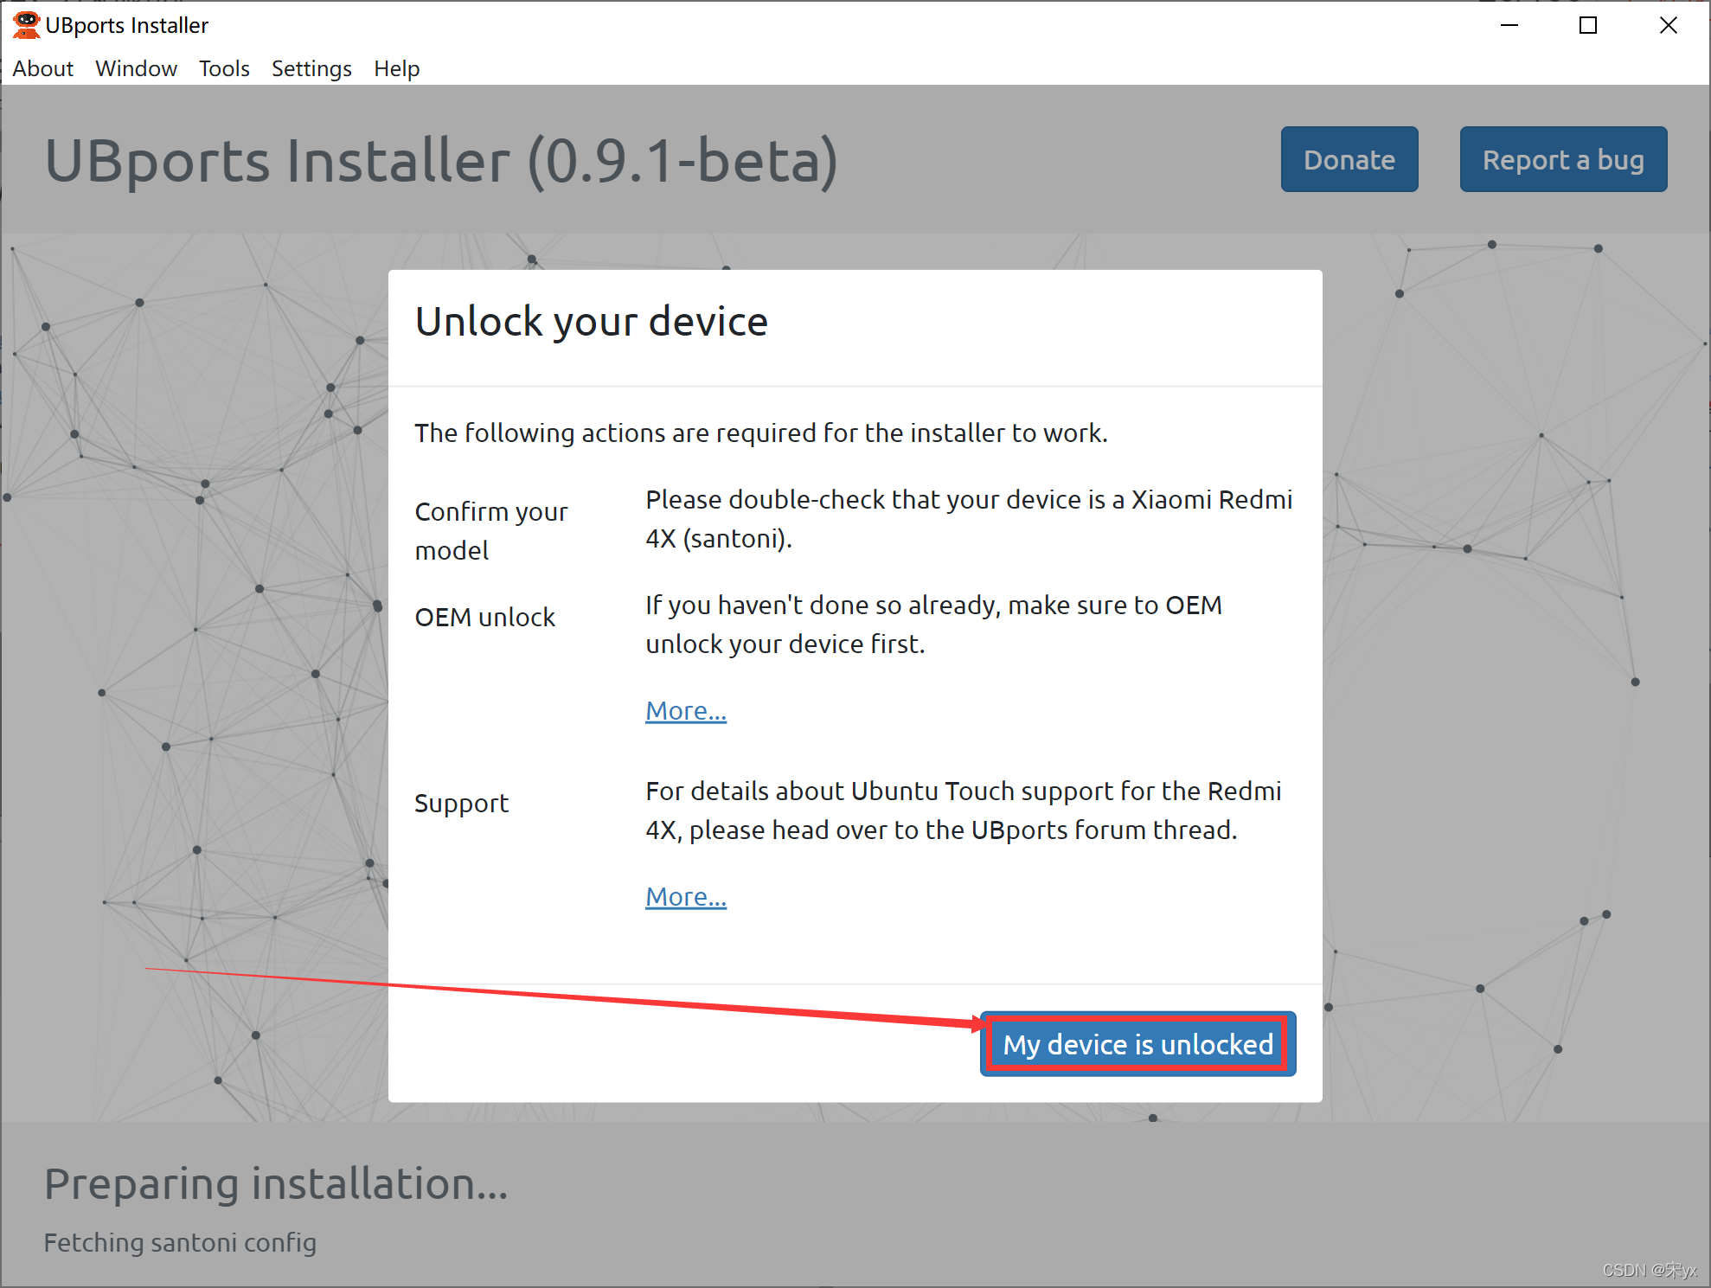Click the Support label

(462, 803)
